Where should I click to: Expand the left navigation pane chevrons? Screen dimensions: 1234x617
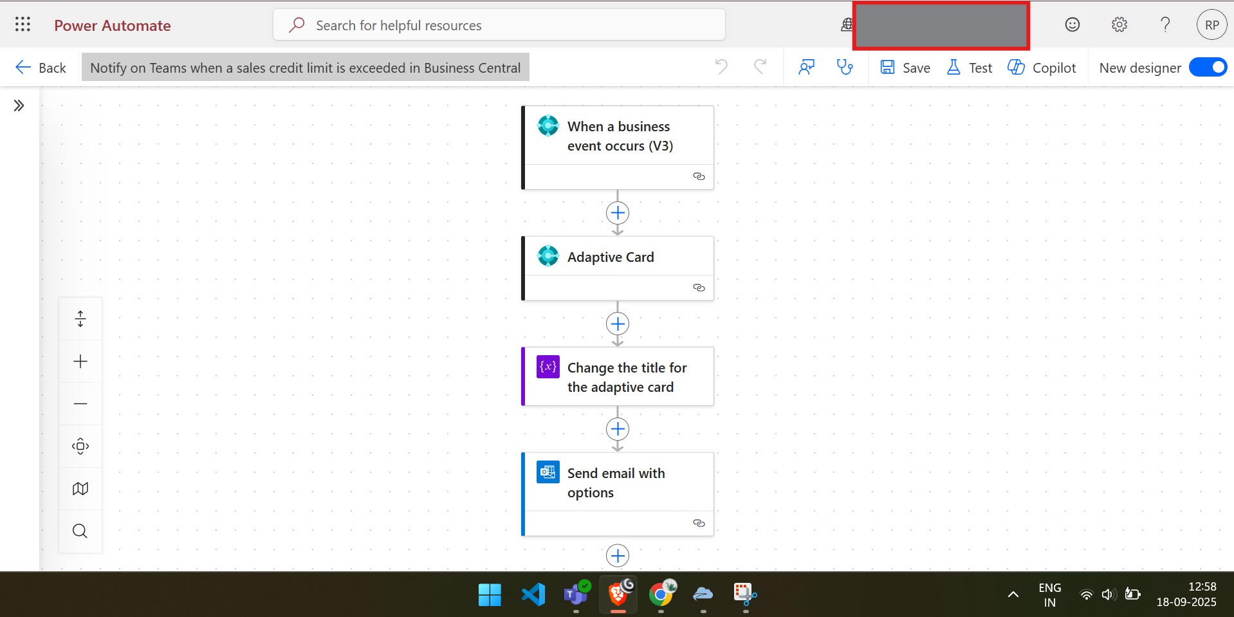click(19, 106)
